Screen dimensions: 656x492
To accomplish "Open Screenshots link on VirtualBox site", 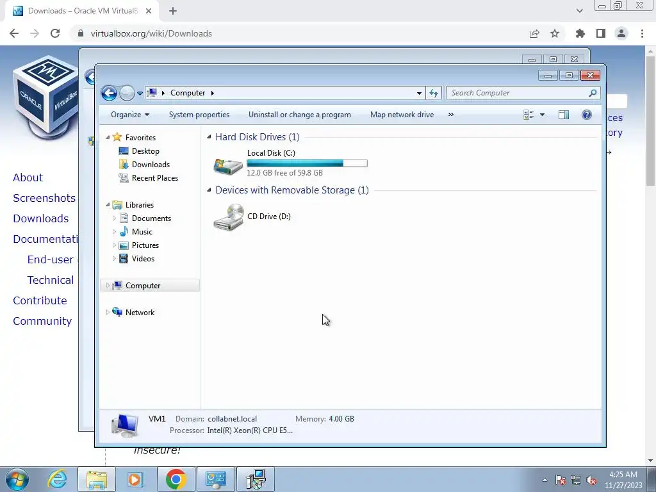I will (x=44, y=198).
